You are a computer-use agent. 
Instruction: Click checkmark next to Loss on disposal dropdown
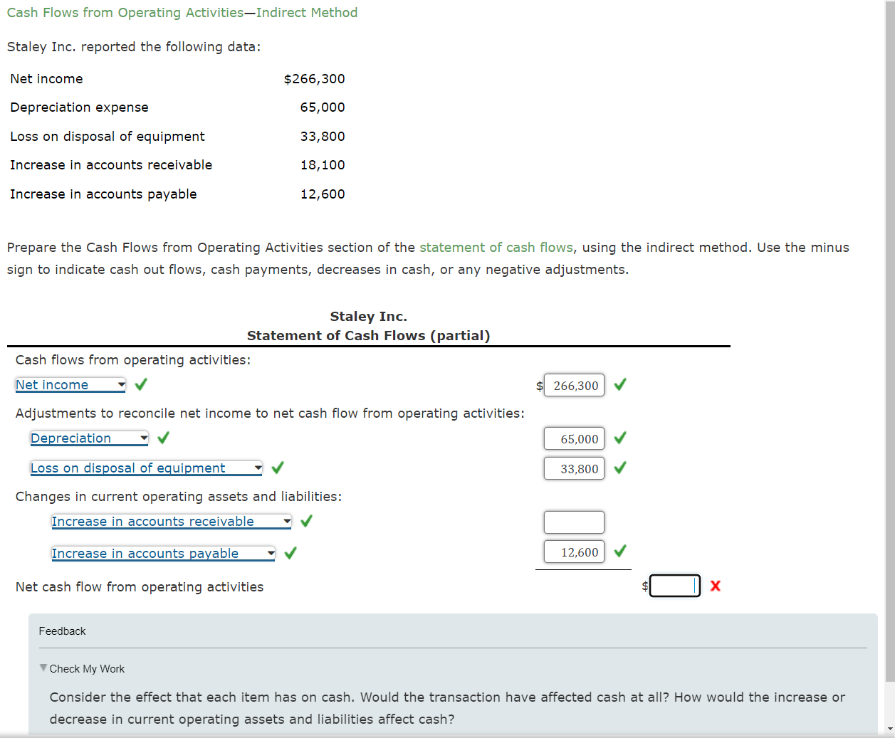click(278, 468)
